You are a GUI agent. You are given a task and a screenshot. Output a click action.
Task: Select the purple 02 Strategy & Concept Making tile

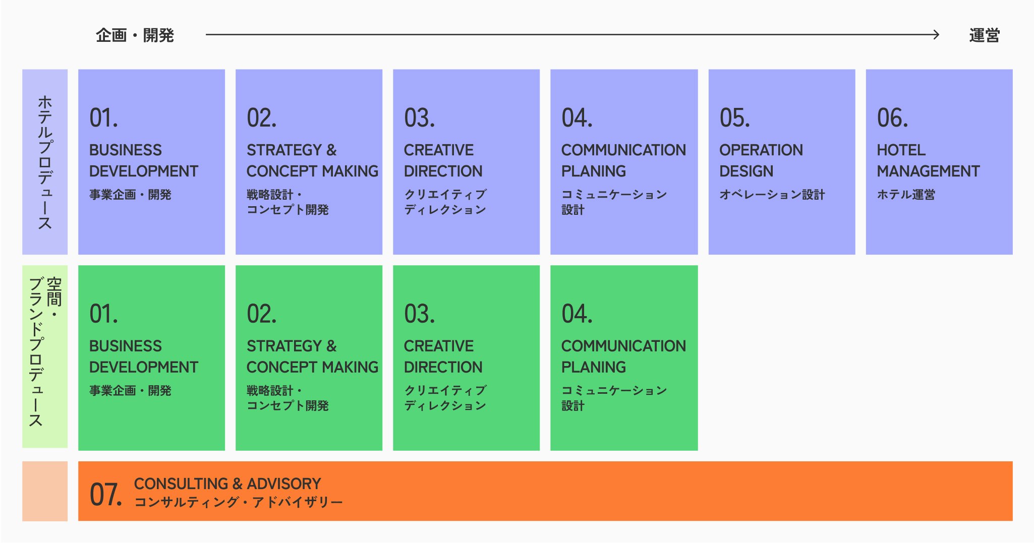tap(309, 161)
